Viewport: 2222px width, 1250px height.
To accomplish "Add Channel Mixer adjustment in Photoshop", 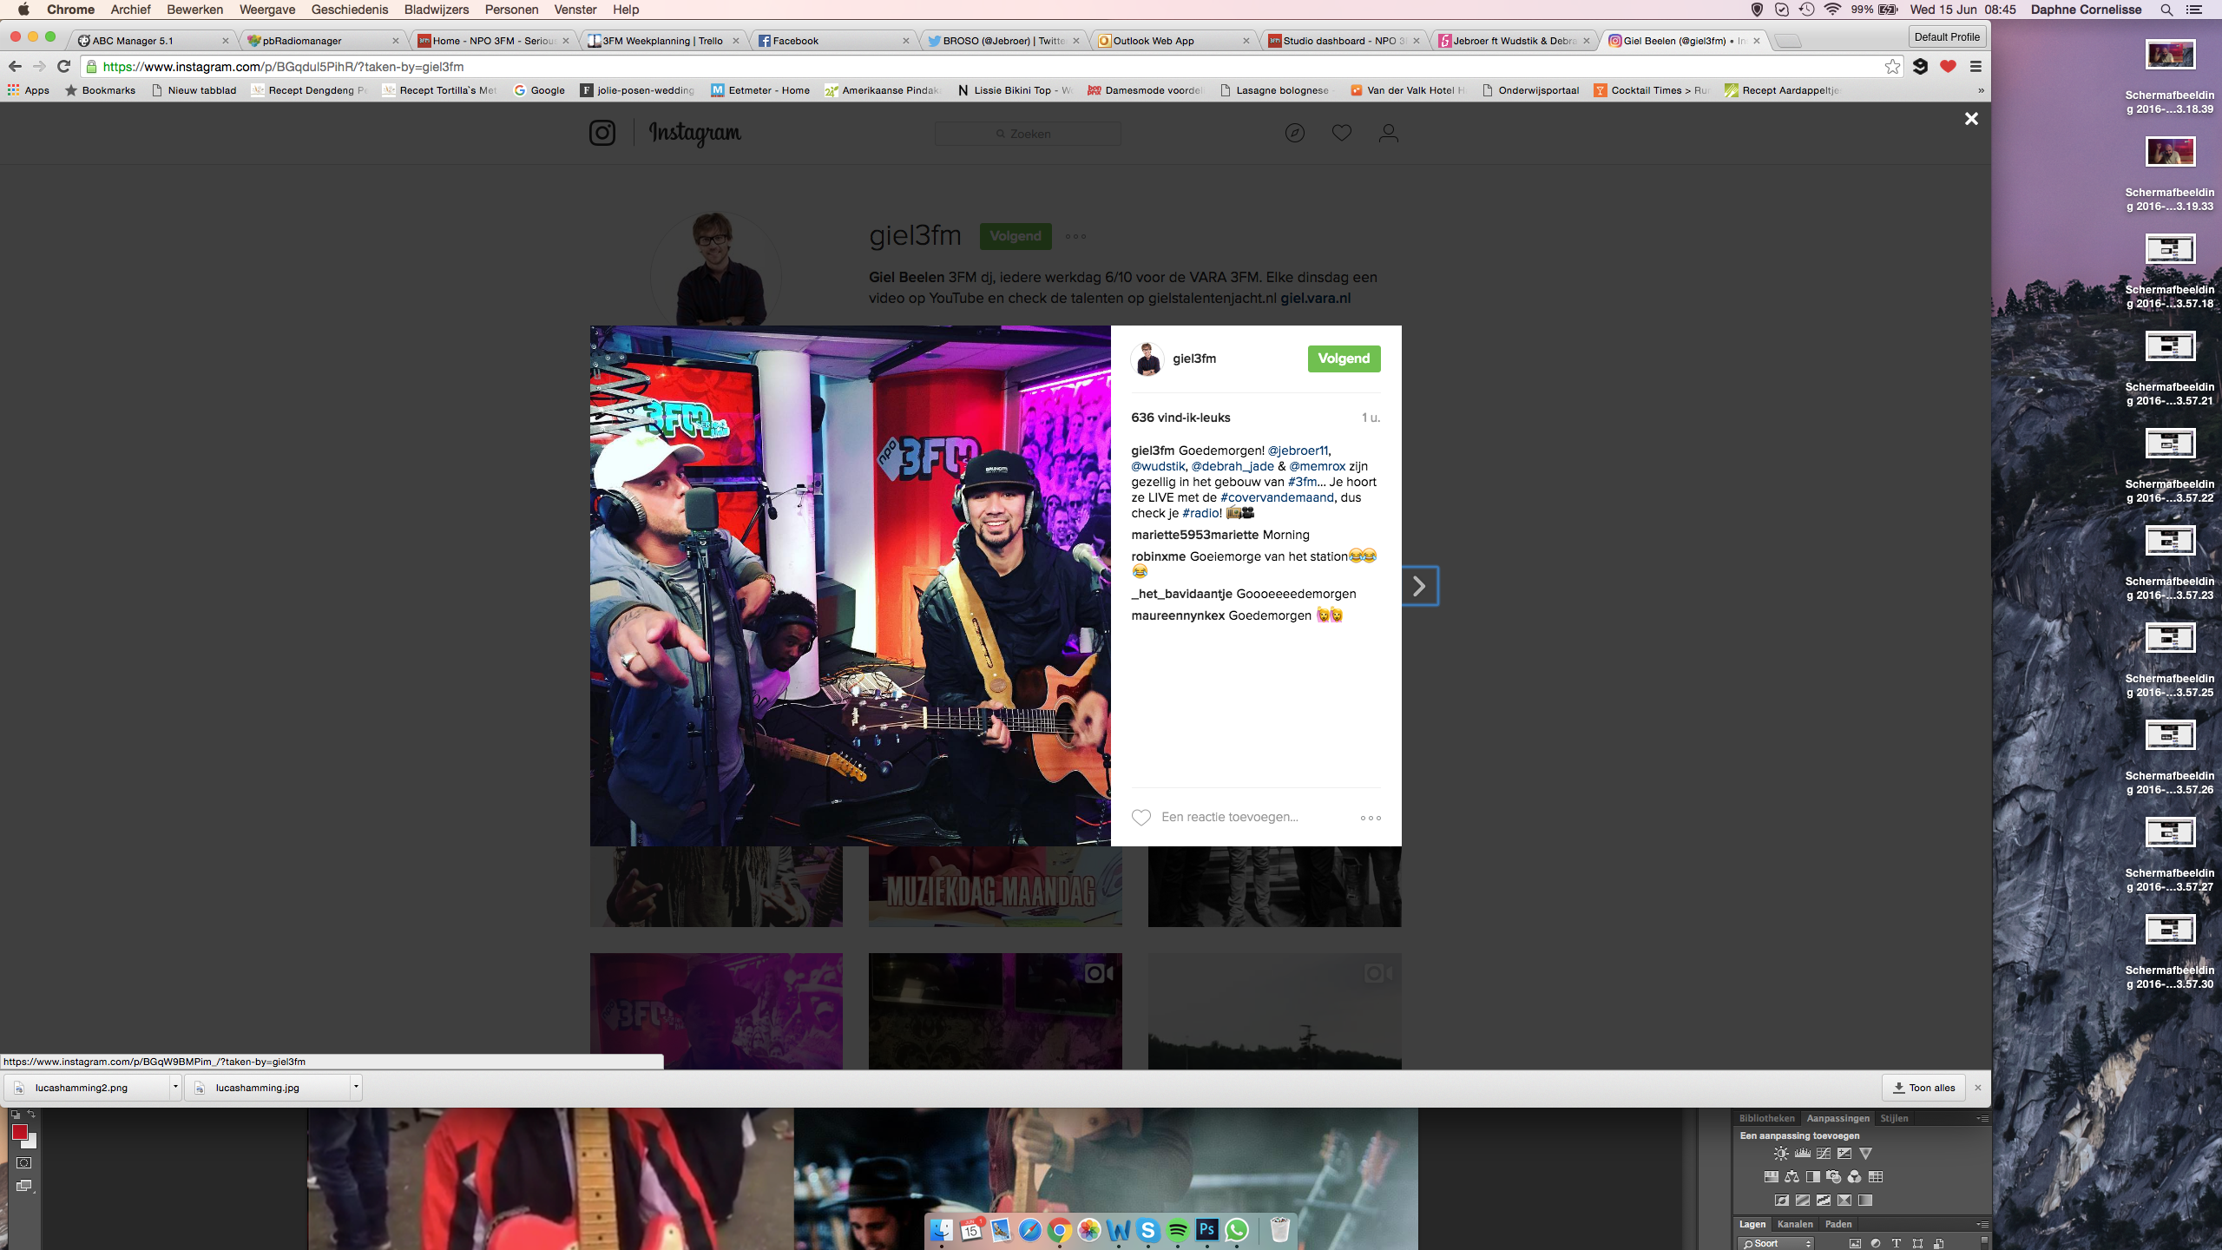I will (1854, 1177).
